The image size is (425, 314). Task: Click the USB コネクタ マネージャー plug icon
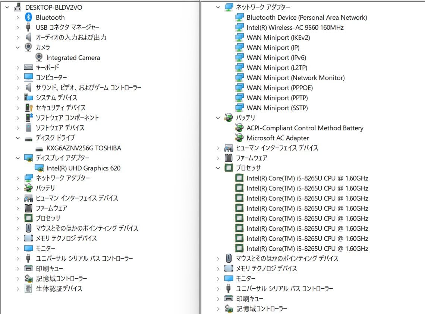click(x=28, y=27)
